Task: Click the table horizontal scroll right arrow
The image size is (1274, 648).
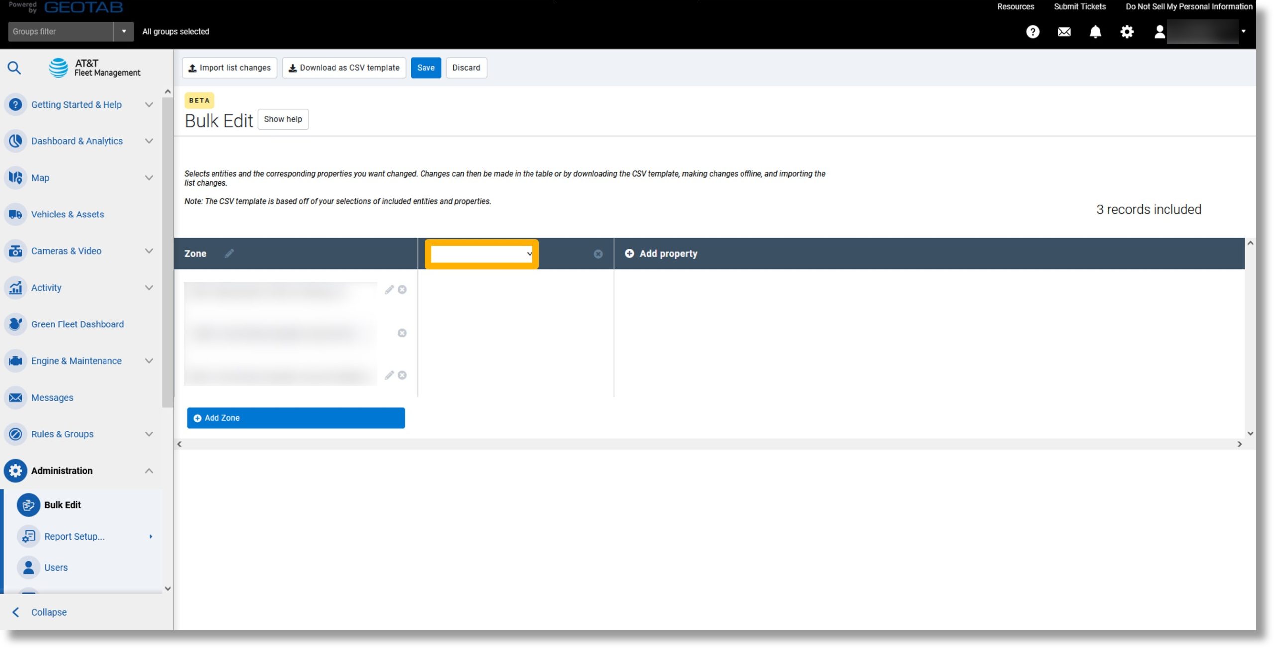Action: point(1239,444)
